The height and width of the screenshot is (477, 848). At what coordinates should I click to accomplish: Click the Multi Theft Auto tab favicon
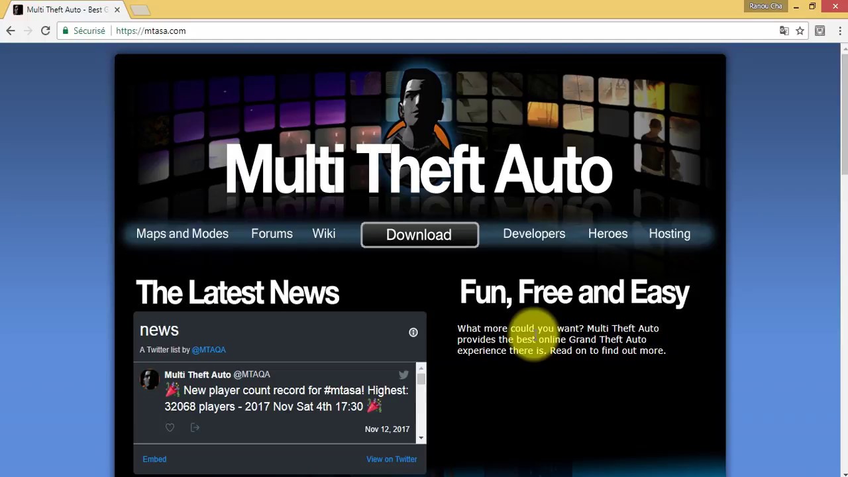point(18,10)
